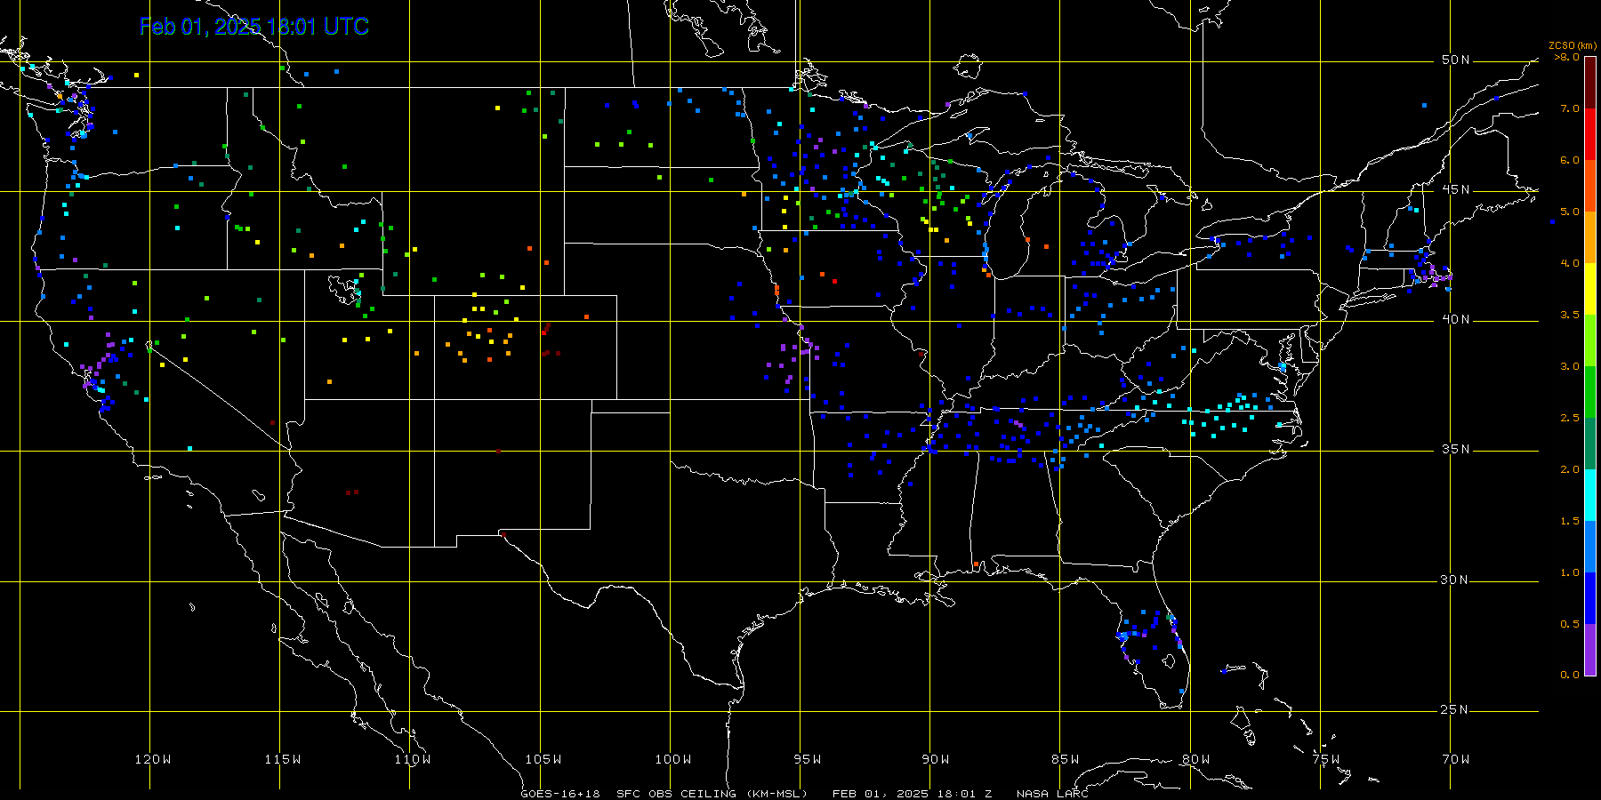
Task: Click the '40N' latitude label
Action: pyautogui.click(x=1456, y=319)
